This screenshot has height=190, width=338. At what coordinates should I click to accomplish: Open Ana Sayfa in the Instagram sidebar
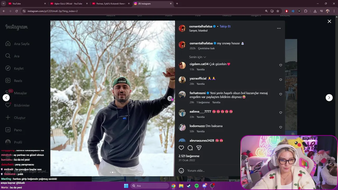18,44
